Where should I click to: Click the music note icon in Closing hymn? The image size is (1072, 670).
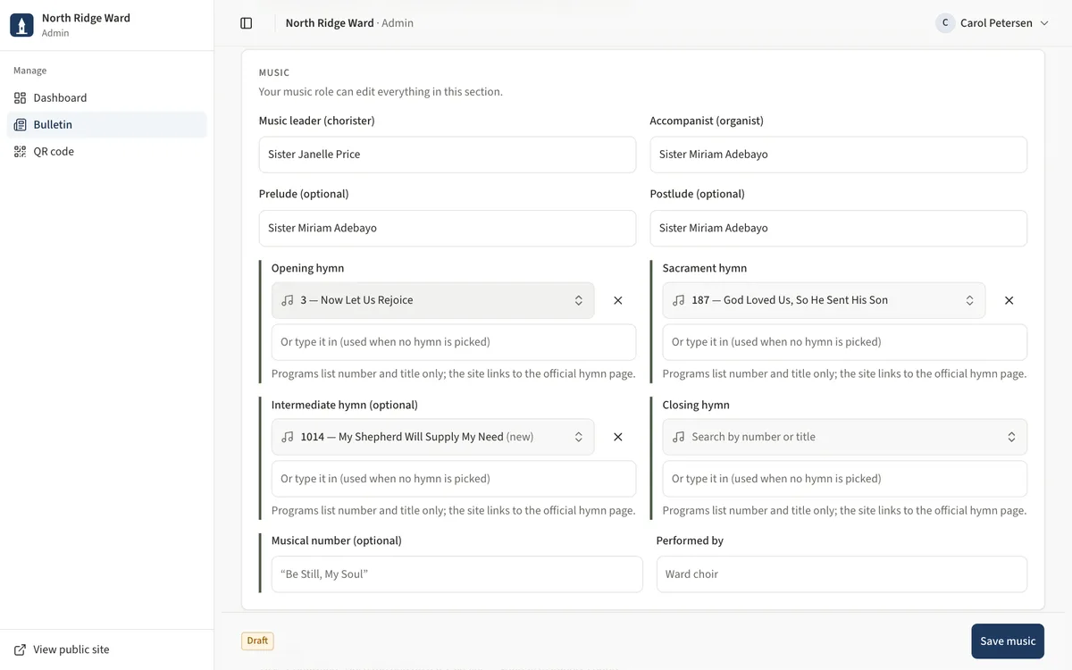click(679, 438)
